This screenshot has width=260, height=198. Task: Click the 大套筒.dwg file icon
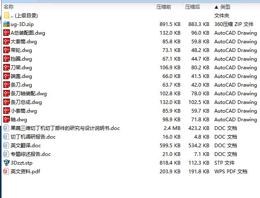pos(7,41)
